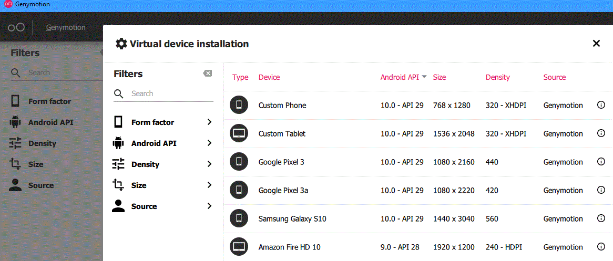The height and width of the screenshot is (261, 613).
Task: Clear filters with the backspace icon
Action: coord(208,74)
